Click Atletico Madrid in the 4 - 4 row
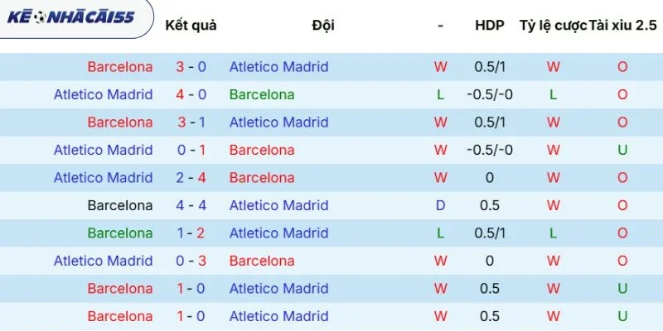Image resolution: width=663 pixels, height=331 pixels. tap(278, 205)
